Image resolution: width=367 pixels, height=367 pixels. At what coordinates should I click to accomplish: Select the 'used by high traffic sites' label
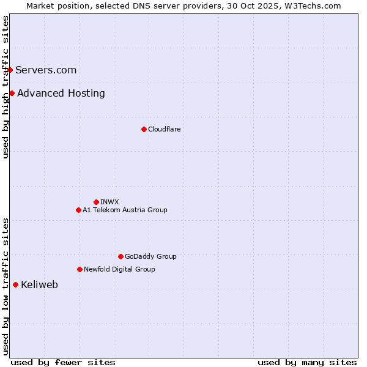[6, 87]
